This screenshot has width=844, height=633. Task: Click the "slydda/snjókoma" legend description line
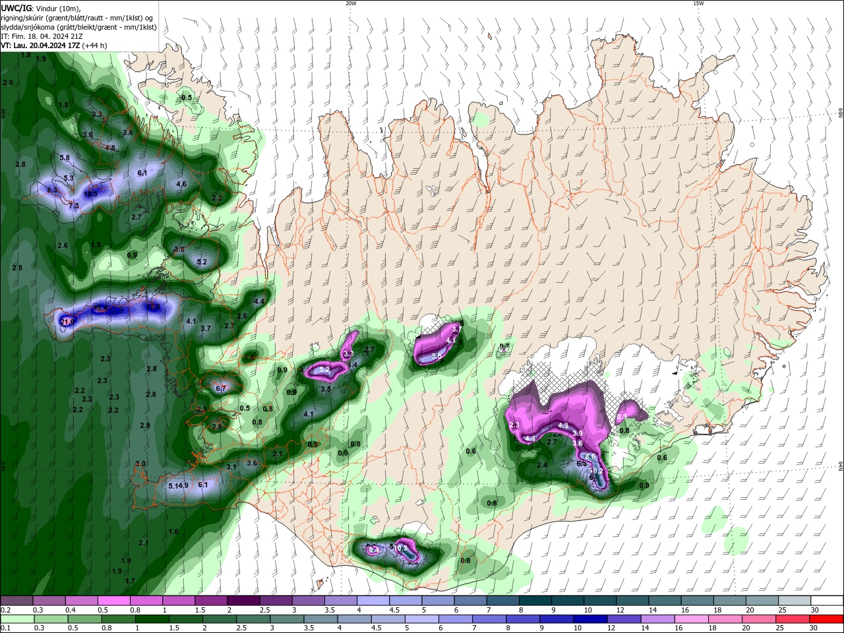pyautogui.click(x=78, y=27)
